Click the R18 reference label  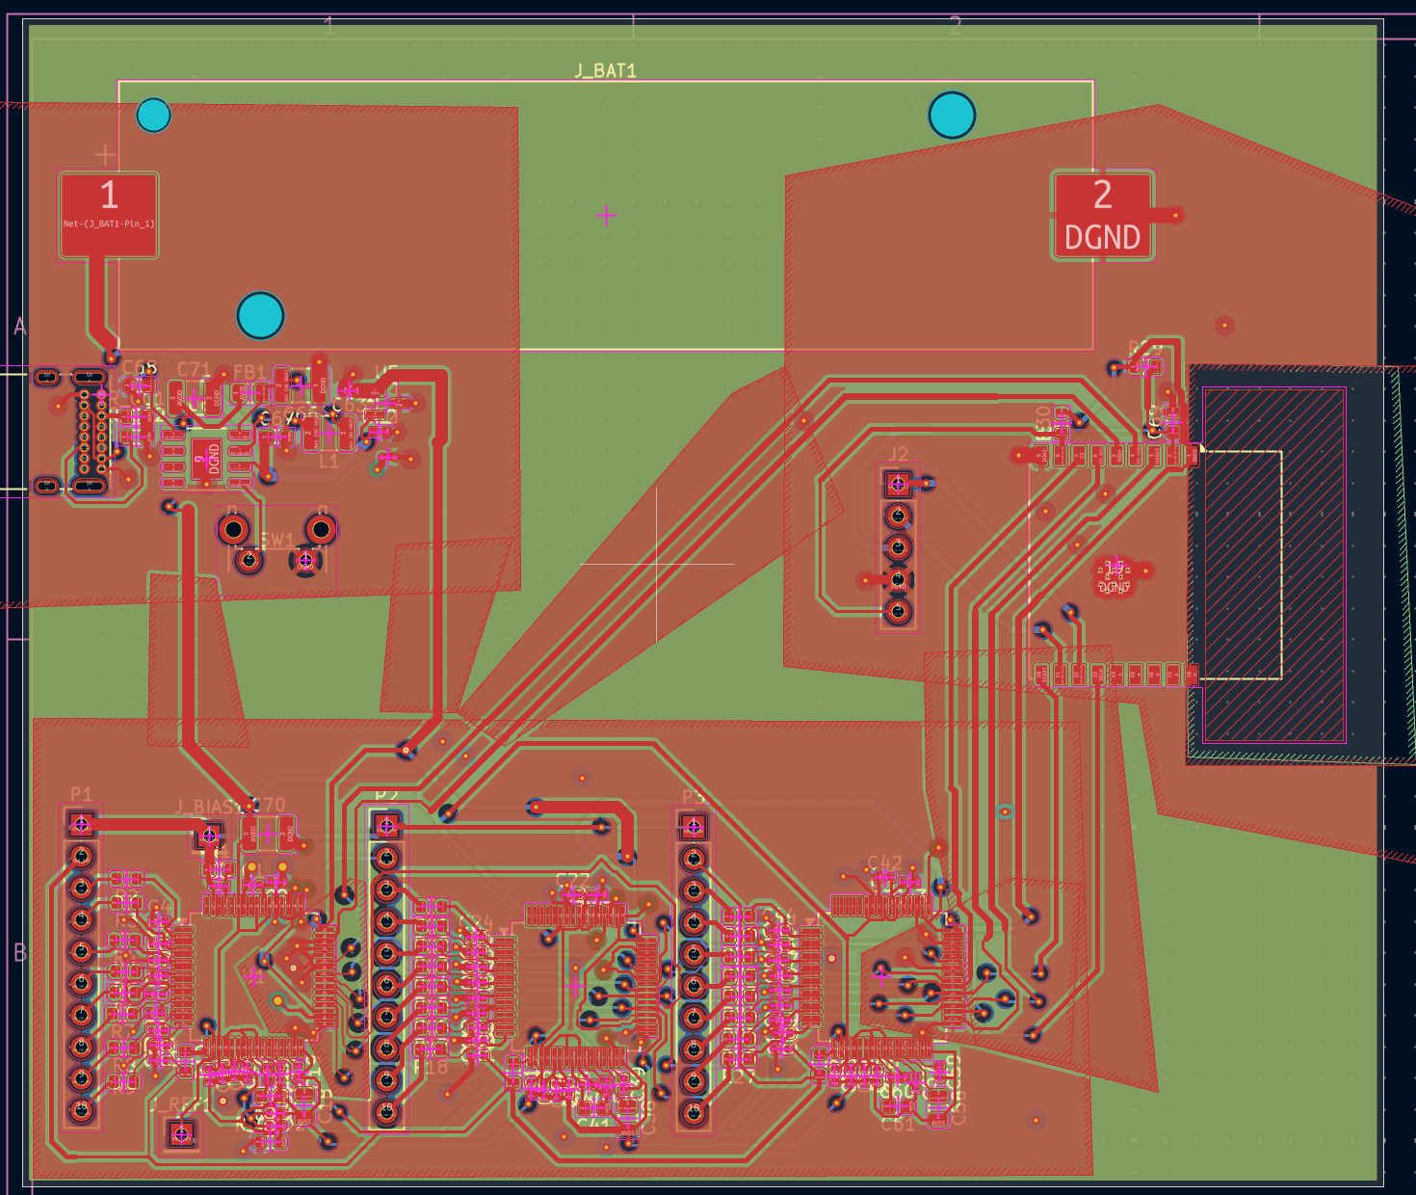click(x=431, y=1067)
